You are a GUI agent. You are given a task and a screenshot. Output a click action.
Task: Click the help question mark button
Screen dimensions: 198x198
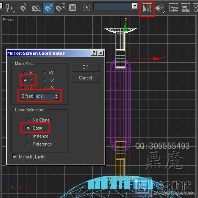point(94,53)
